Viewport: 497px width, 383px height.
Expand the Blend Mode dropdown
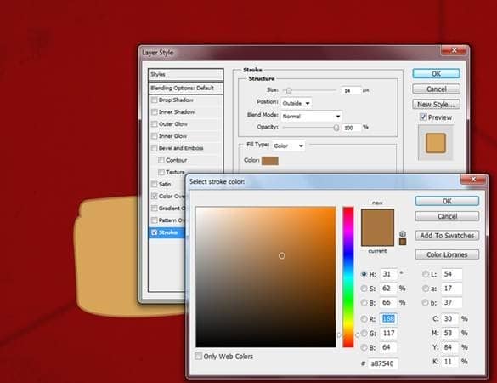coord(311,117)
